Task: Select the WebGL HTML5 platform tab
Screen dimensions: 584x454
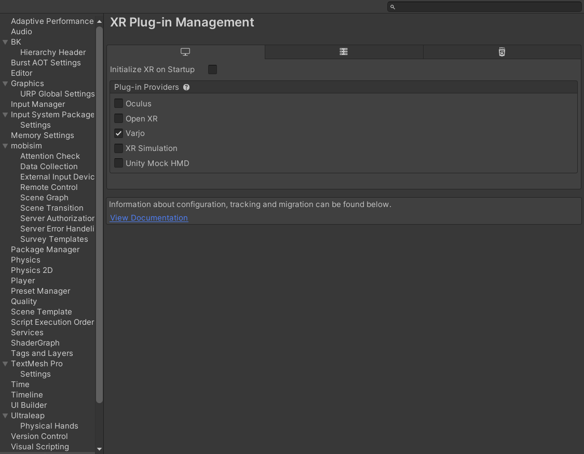Action: (502, 52)
